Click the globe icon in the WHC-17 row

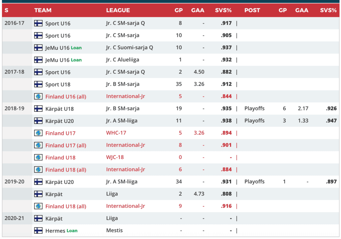38,133
